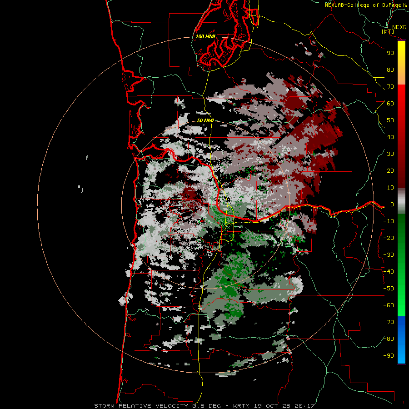Click the "100 NMI" range ring label

click(x=205, y=36)
